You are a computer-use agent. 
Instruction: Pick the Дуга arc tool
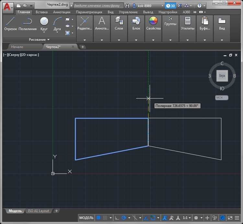pyautogui.click(x=57, y=22)
